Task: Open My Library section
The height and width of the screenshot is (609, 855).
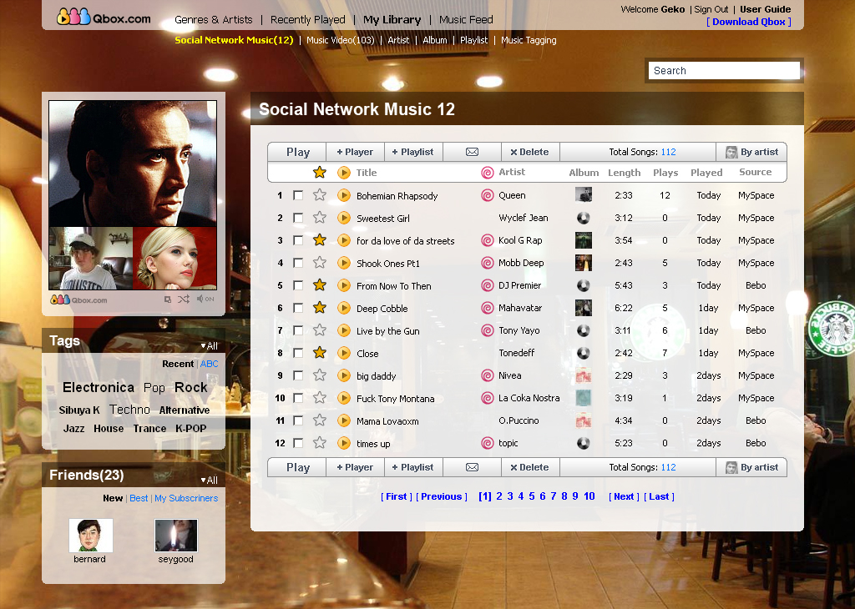Action: pos(392,20)
